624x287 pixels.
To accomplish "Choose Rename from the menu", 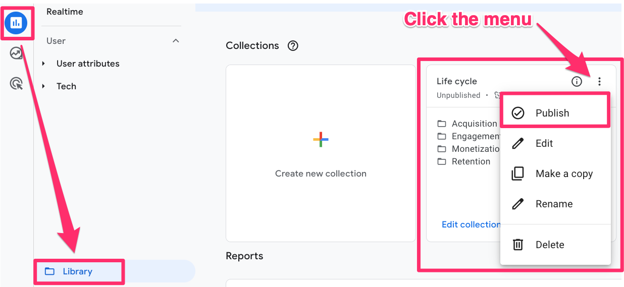I will (x=554, y=204).
